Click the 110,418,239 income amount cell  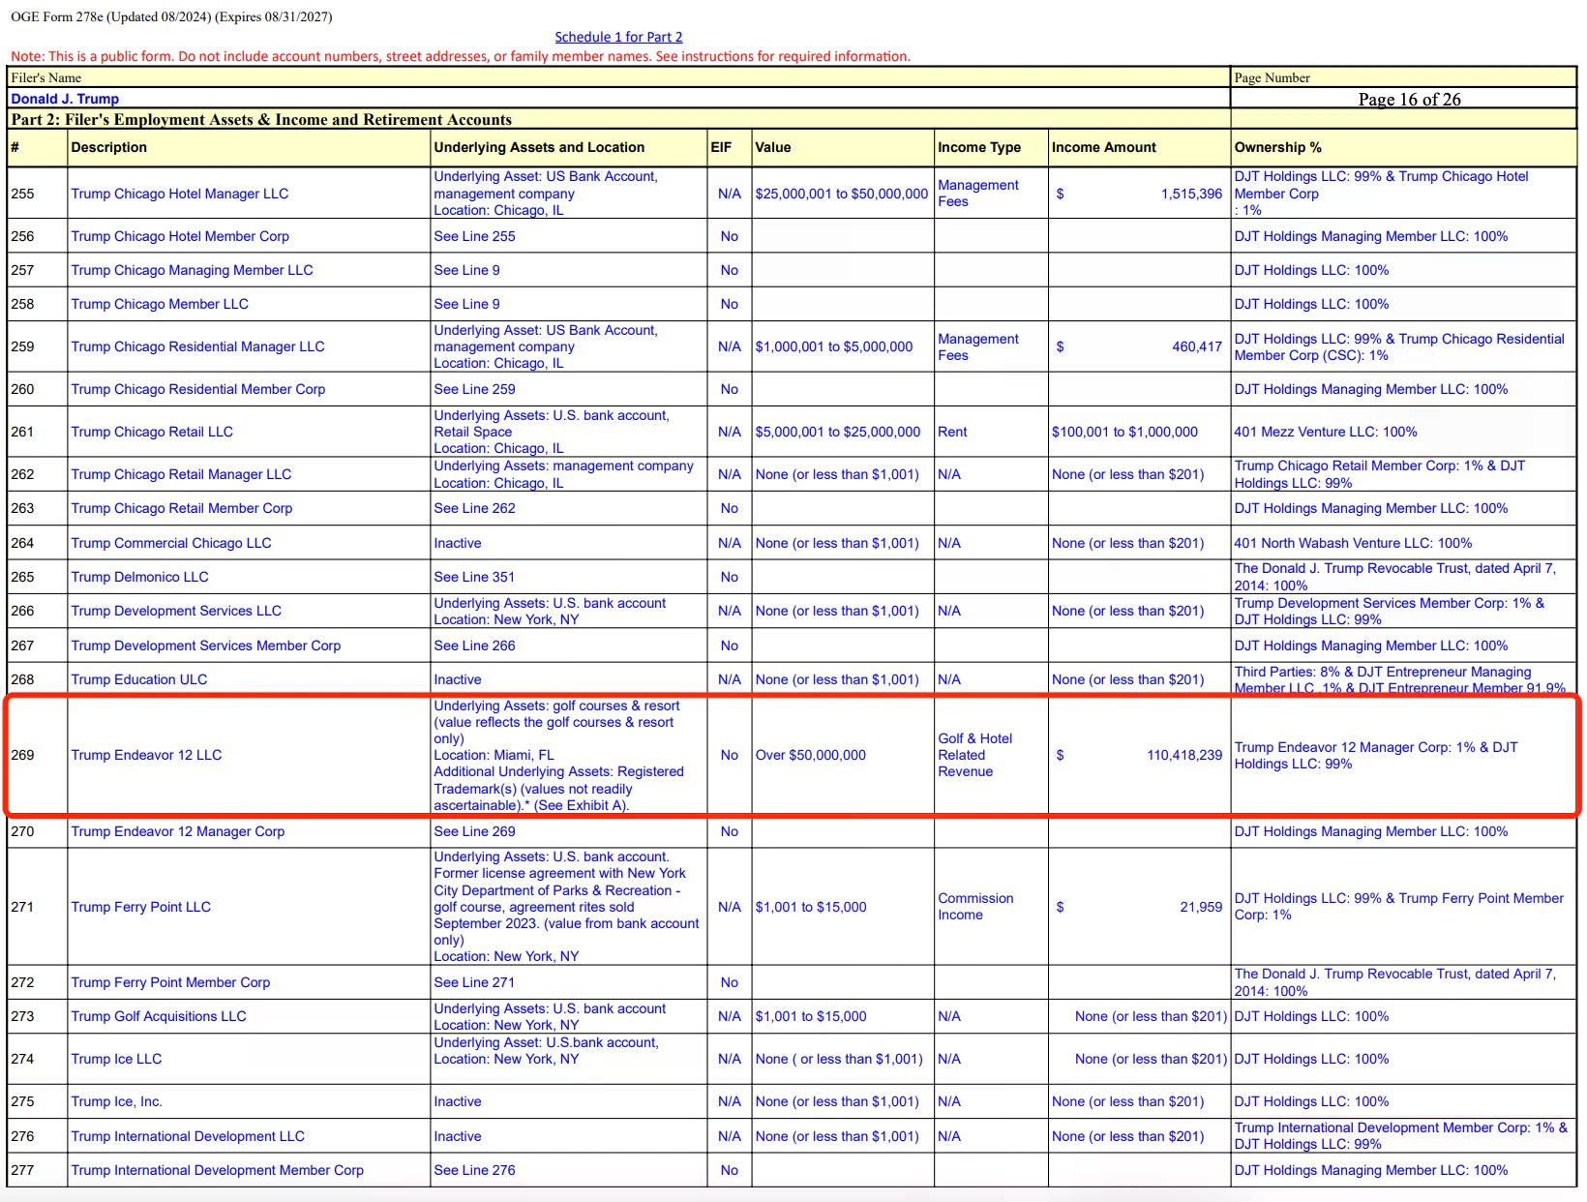1183,755
